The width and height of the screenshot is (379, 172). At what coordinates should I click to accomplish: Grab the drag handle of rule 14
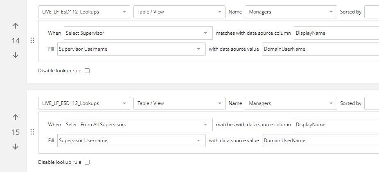click(x=32, y=40)
